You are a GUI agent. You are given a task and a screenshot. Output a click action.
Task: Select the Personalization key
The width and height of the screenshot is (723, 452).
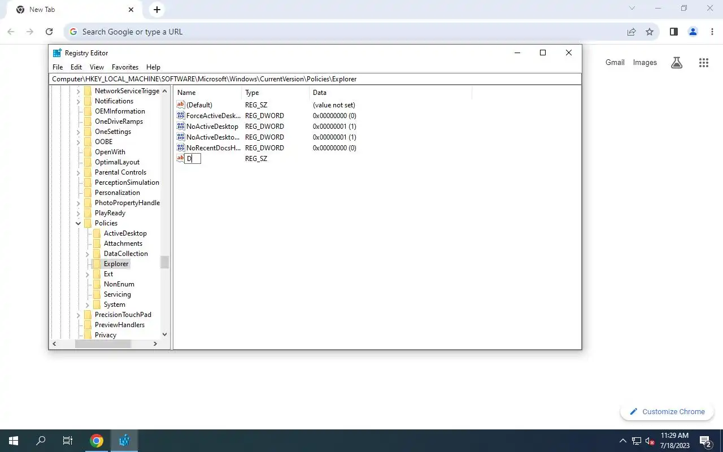click(x=117, y=193)
